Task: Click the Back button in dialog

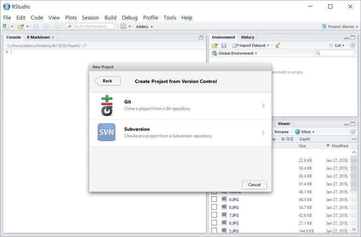Action: coord(107,81)
